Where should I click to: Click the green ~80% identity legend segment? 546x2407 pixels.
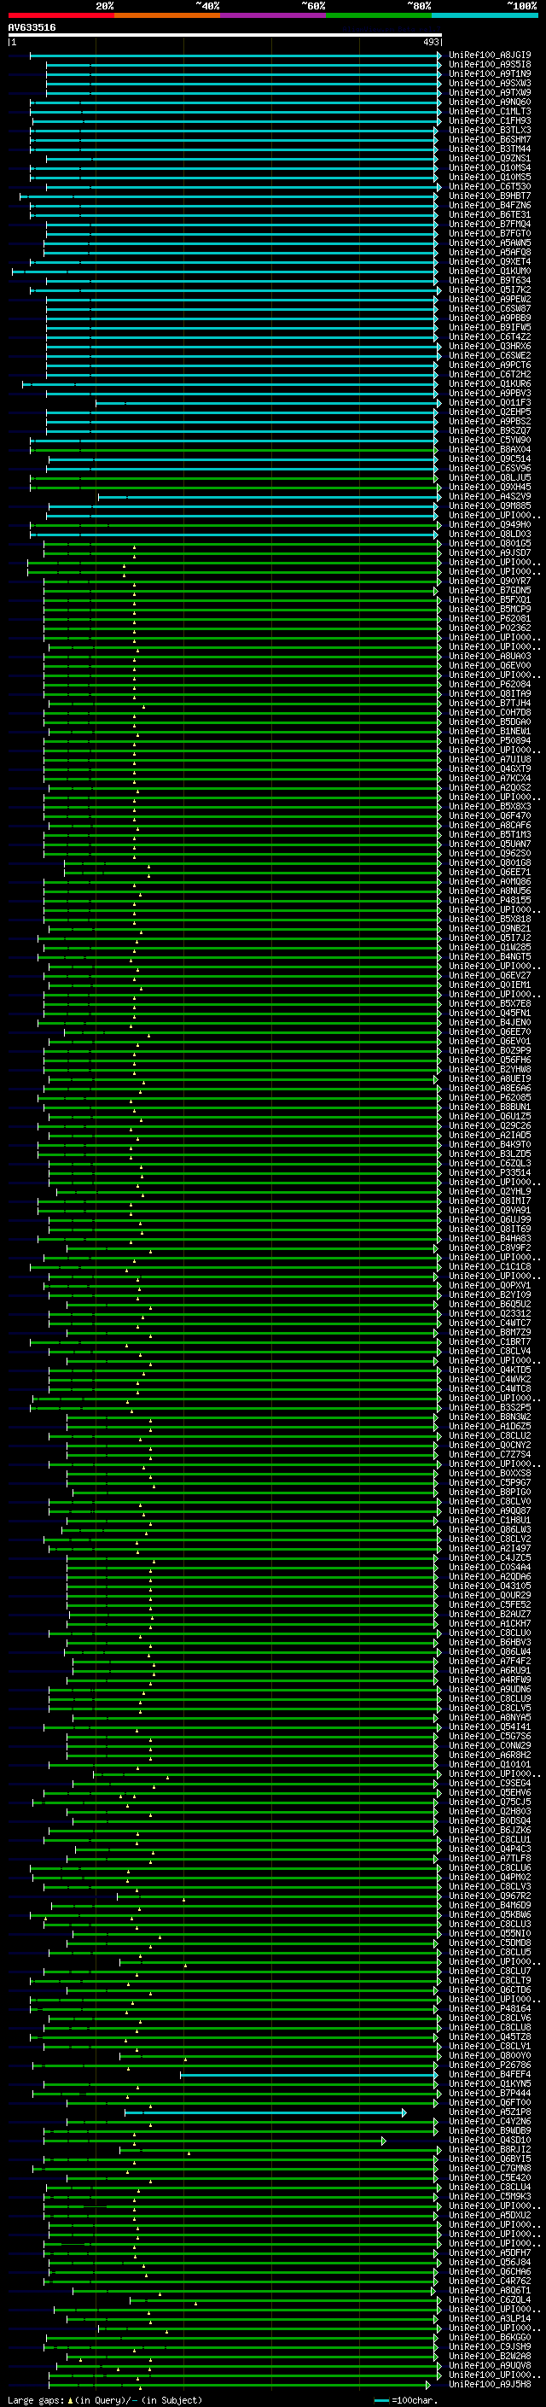tap(378, 16)
